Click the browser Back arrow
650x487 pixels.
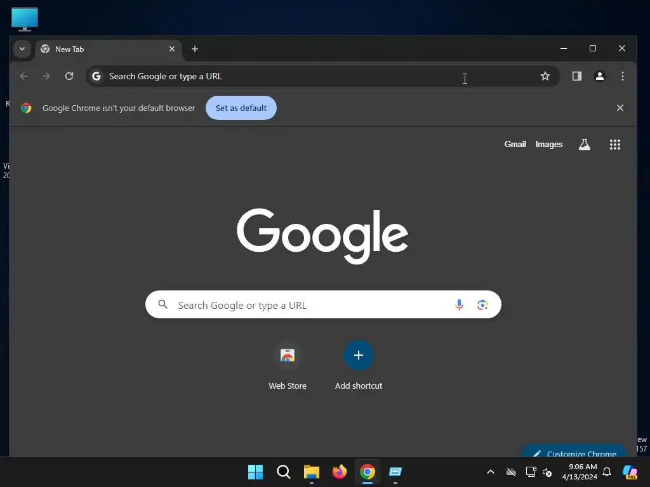pos(23,76)
